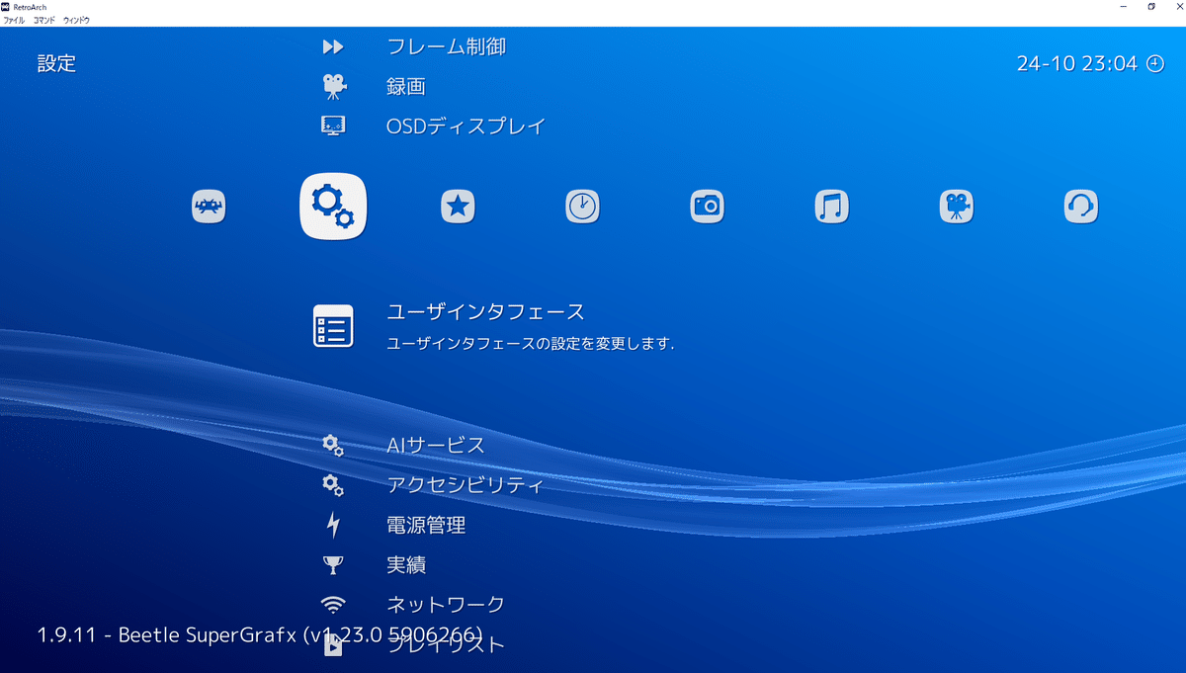
Task: Click the AIサービス gears icon
Action: (333, 446)
